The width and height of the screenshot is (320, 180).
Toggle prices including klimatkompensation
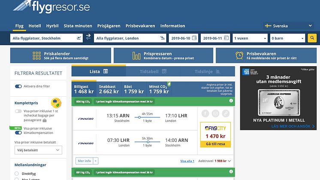[18, 128]
